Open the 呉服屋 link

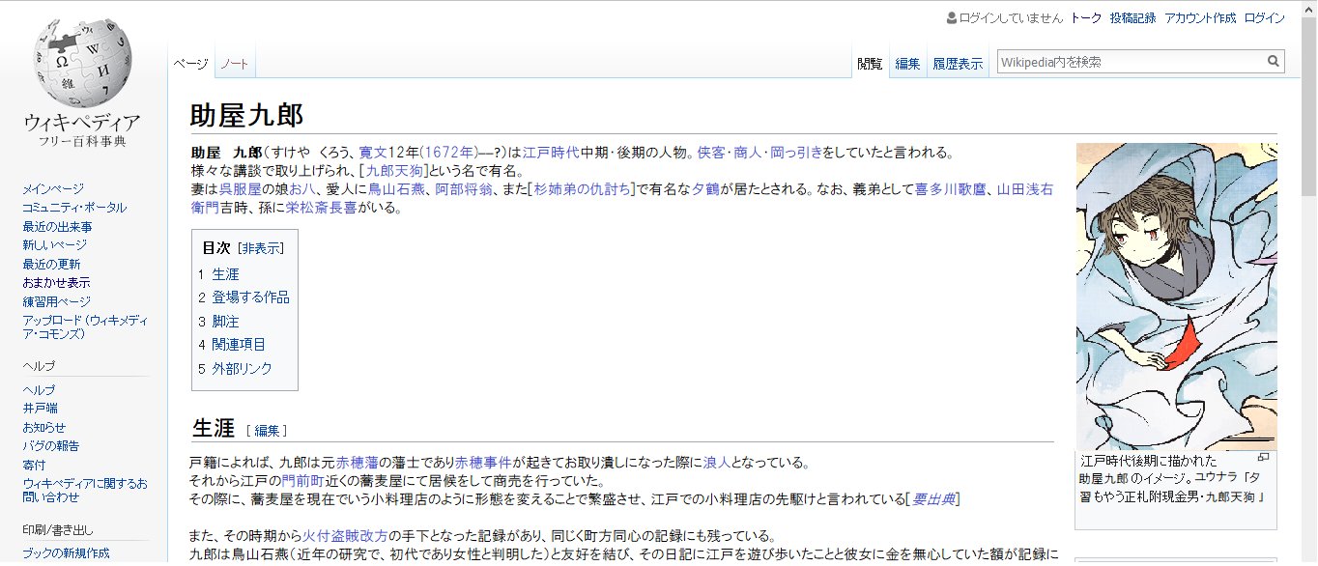241,189
